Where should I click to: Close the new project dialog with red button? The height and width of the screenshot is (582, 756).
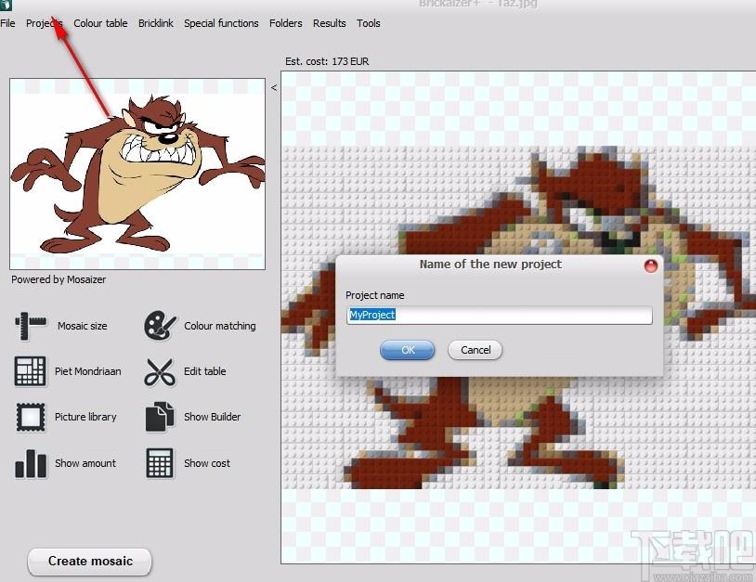(651, 265)
